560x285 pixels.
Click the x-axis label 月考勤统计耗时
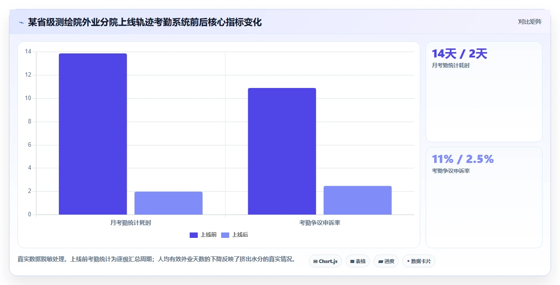[131, 223]
